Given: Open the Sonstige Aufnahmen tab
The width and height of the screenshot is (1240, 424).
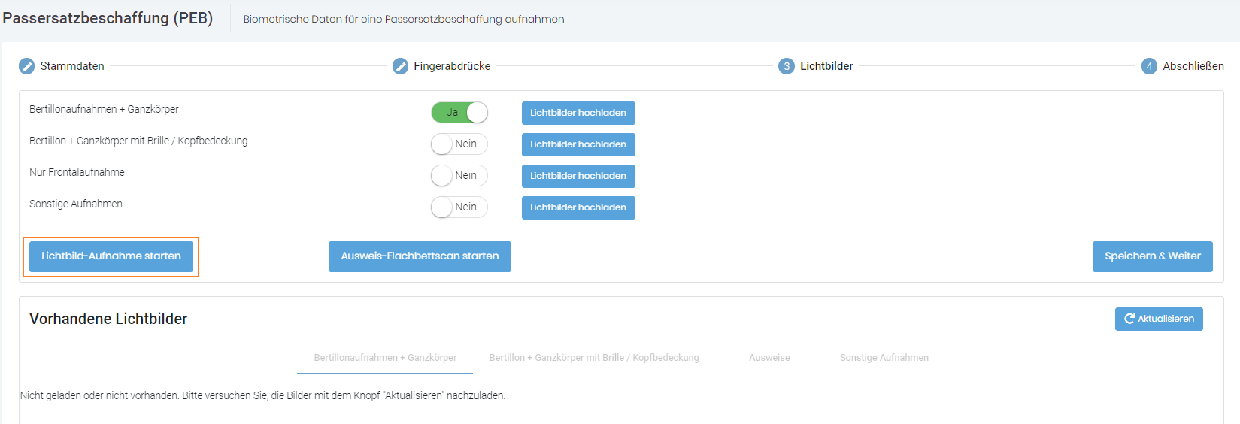Looking at the screenshot, I should pyautogui.click(x=884, y=358).
